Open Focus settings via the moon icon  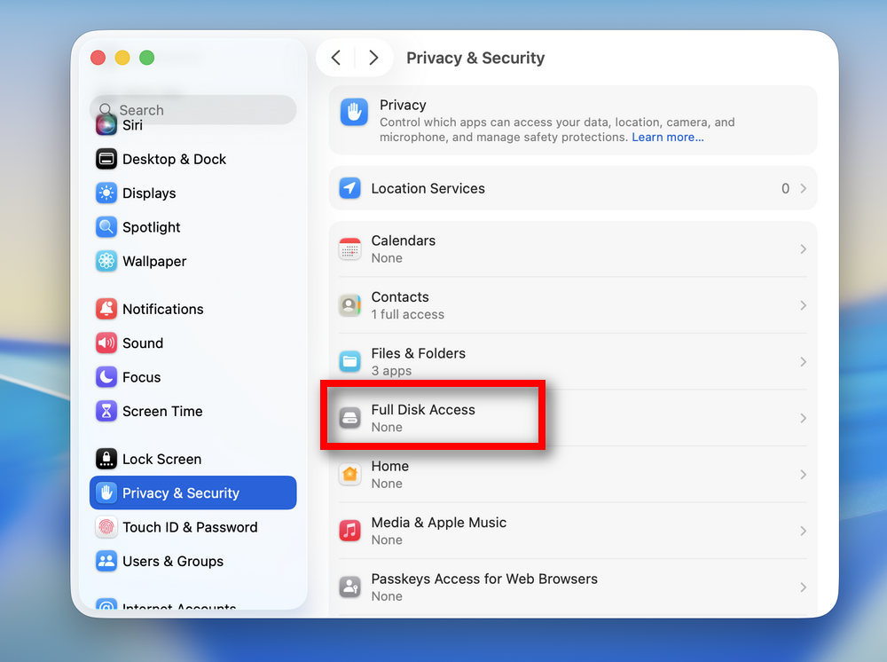click(106, 377)
